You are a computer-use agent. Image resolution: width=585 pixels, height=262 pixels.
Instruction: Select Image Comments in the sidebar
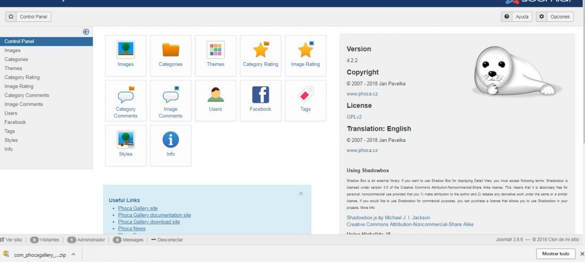[x=23, y=104]
